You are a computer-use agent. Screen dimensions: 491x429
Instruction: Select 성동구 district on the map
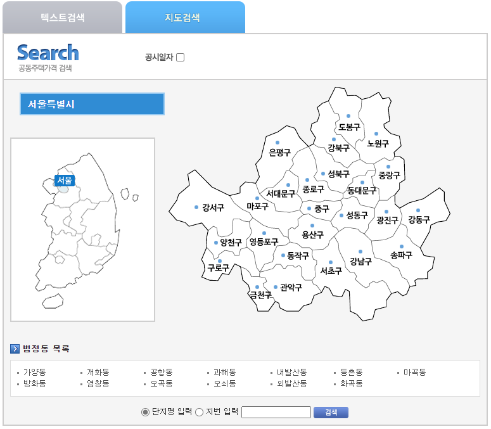pyautogui.click(x=357, y=215)
